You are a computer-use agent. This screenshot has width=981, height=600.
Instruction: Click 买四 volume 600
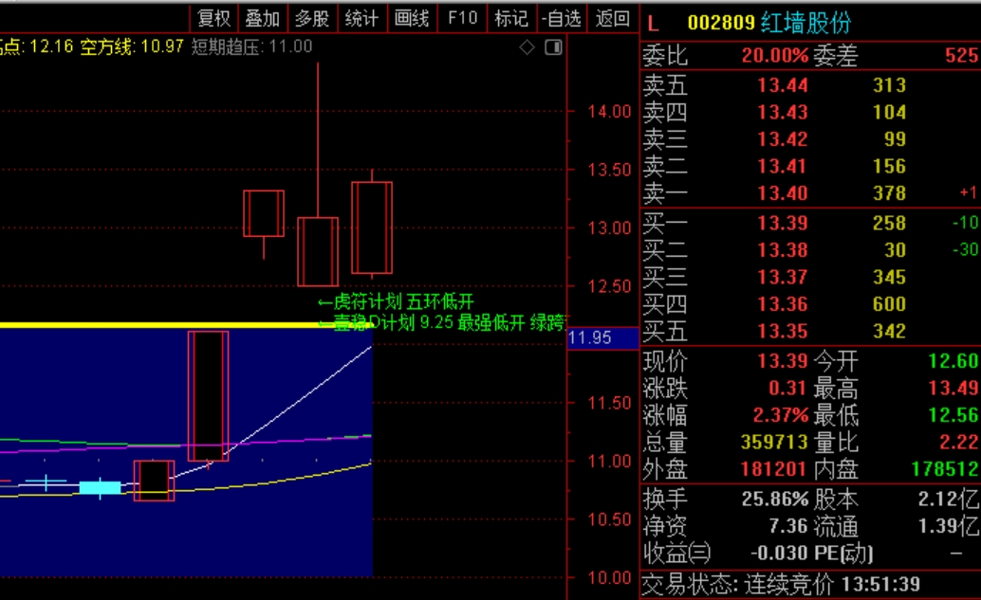pos(889,304)
